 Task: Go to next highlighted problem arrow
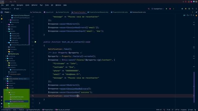click(193, 15)
